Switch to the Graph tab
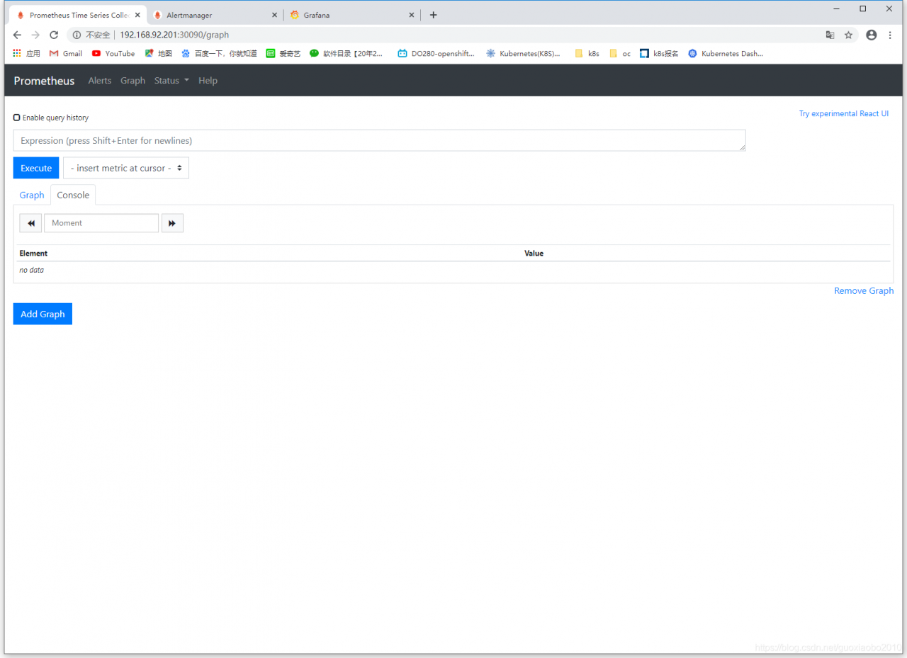This screenshot has width=907, height=658. 32,195
